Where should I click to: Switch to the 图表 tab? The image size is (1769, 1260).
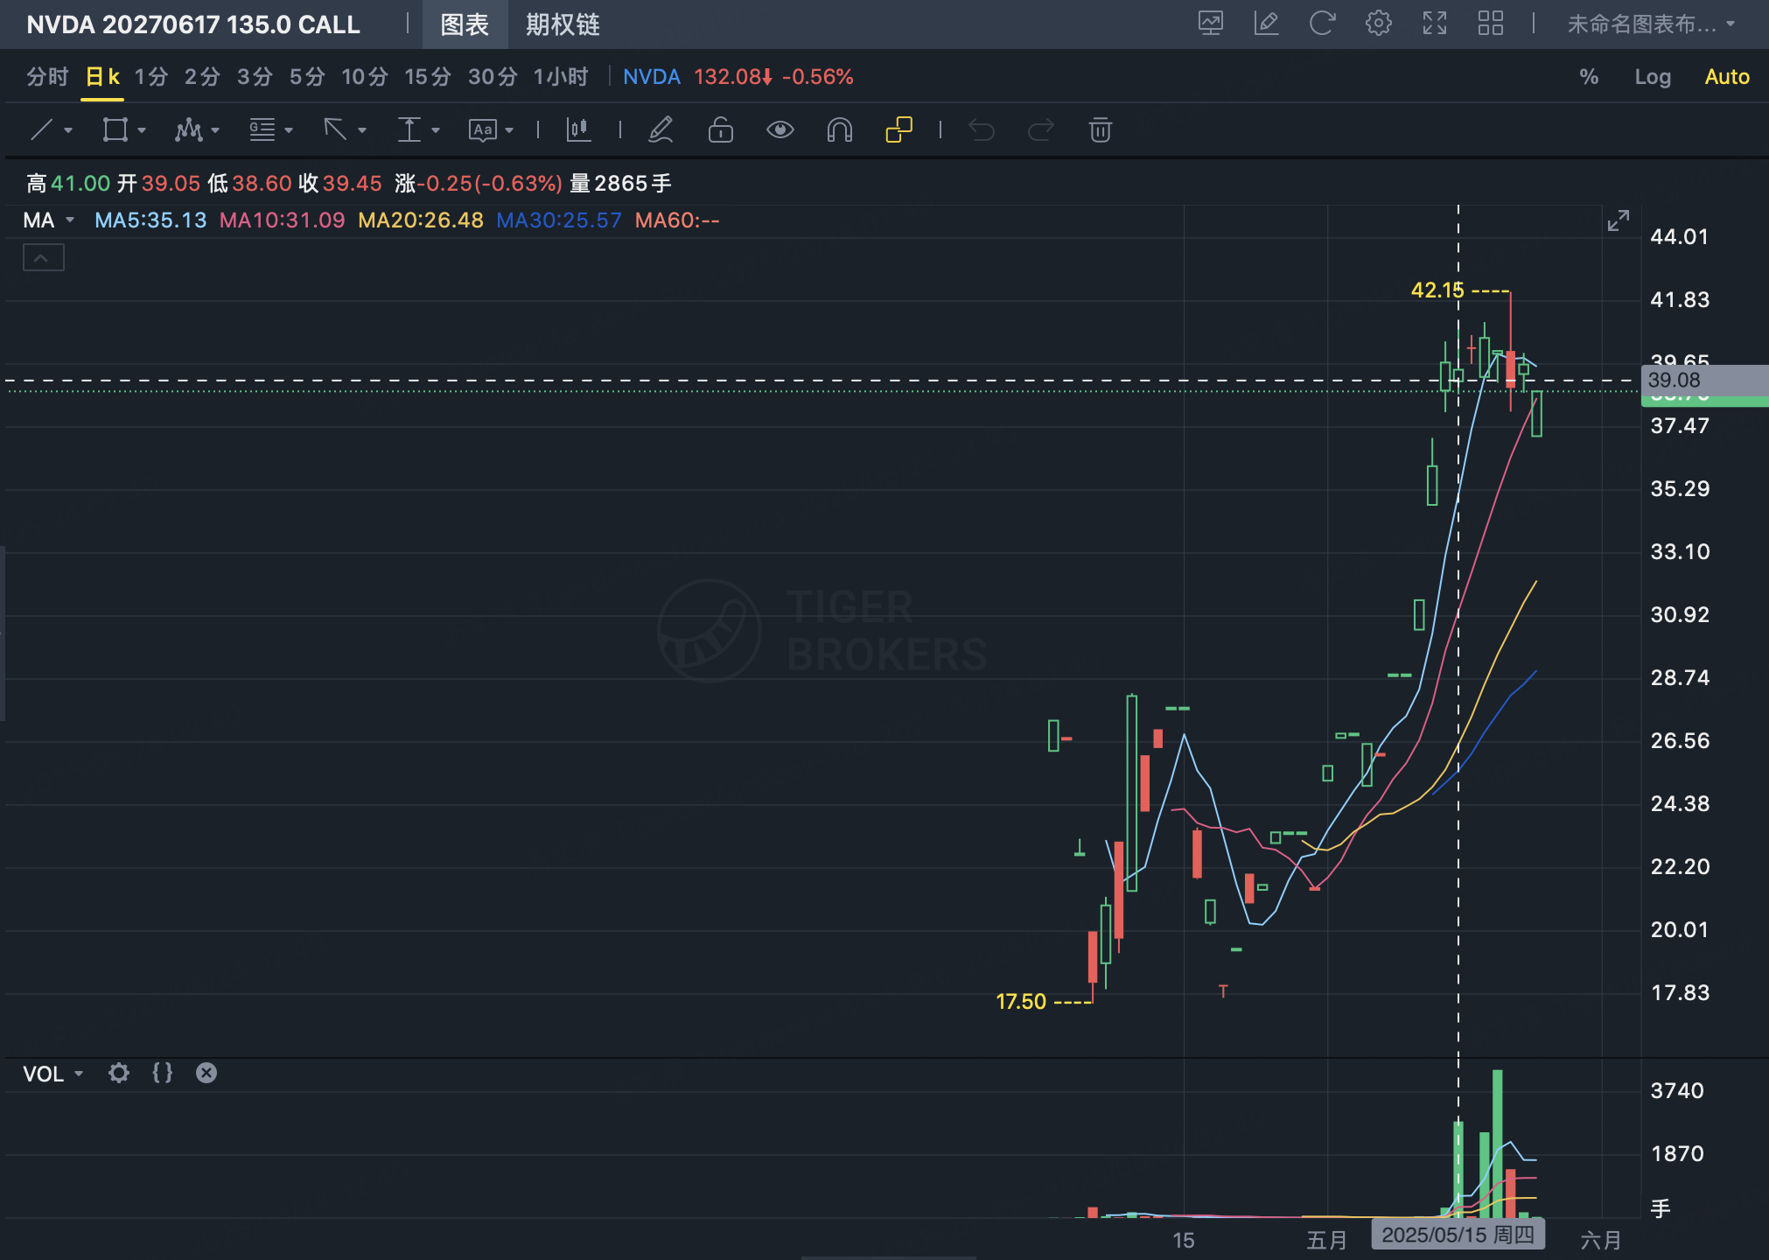pyautogui.click(x=465, y=24)
